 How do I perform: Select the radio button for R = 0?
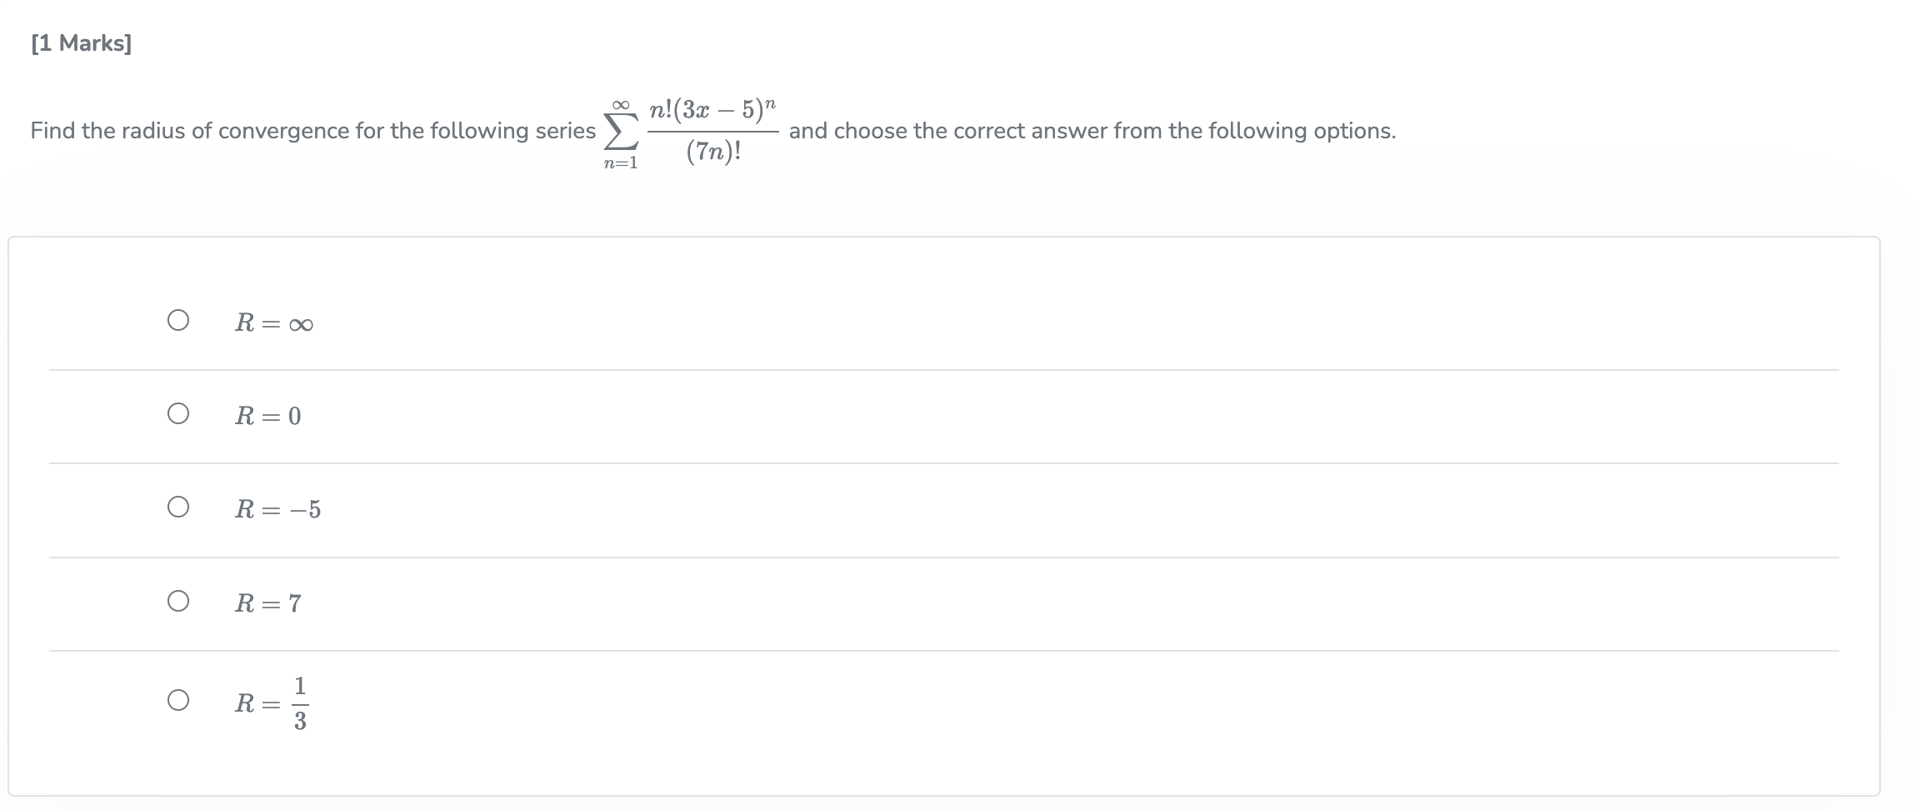coord(177,414)
